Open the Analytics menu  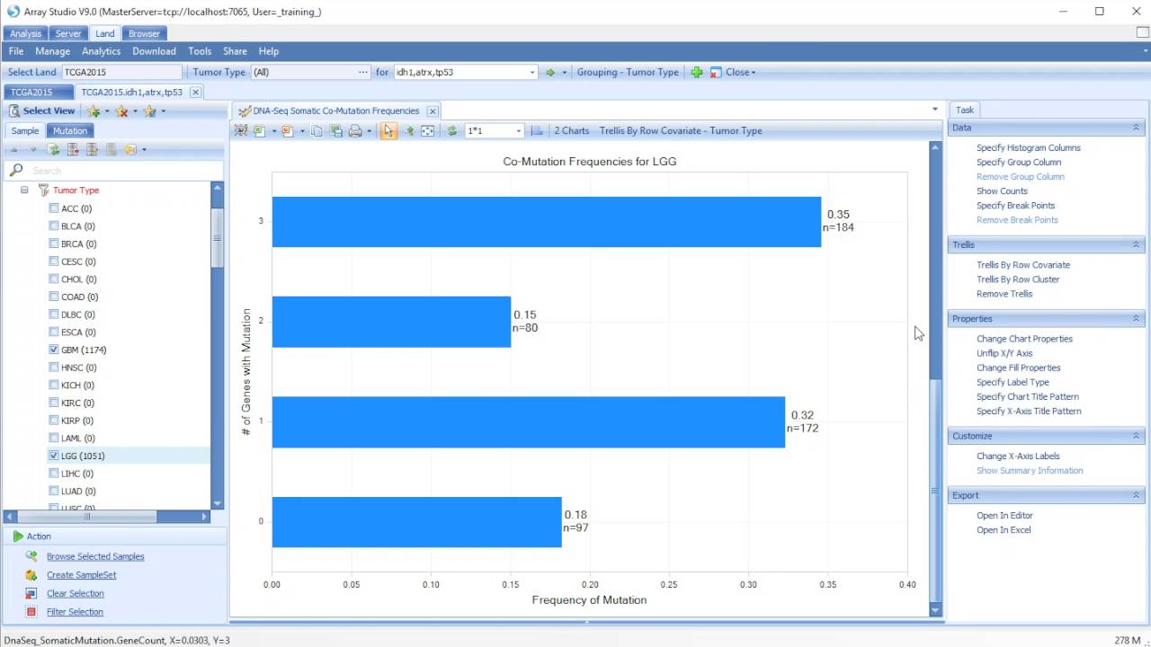pos(101,51)
